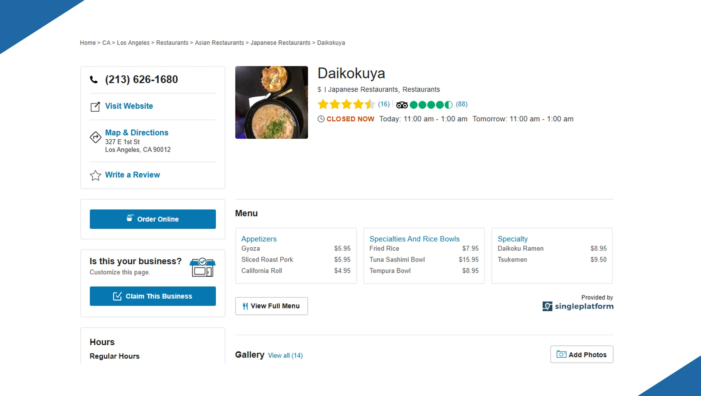This screenshot has width=701, height=396.
Task: Click Claim This Business button
Action: 153,296
